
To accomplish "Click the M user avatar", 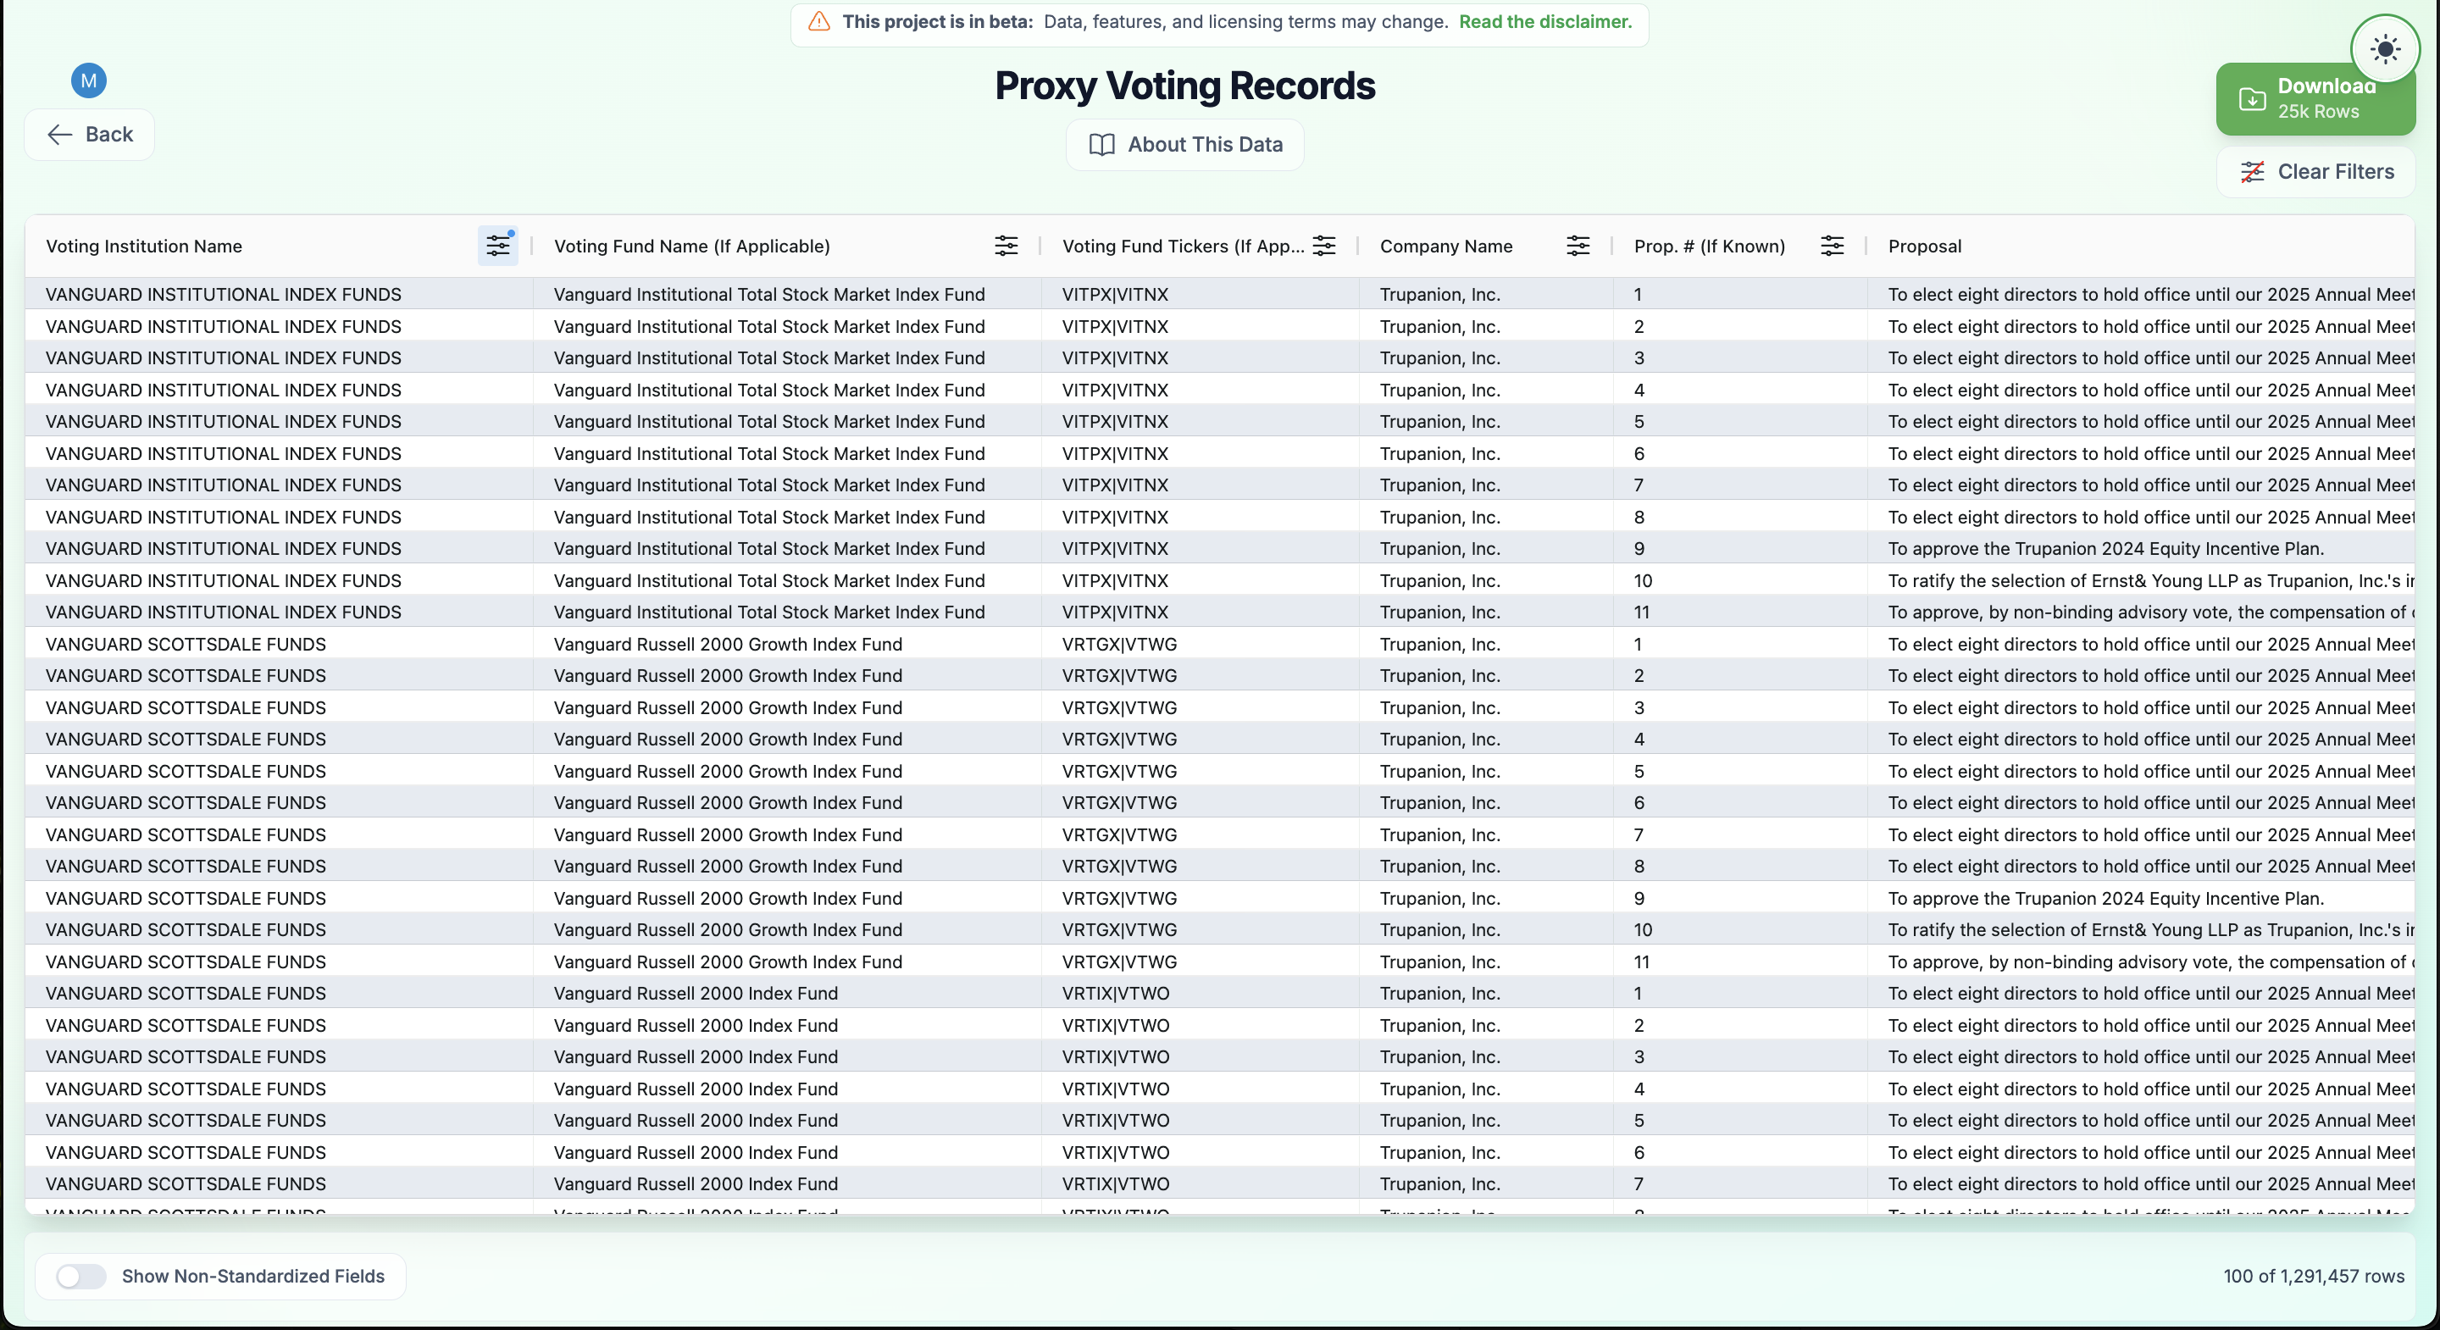I will click(89, 80).
